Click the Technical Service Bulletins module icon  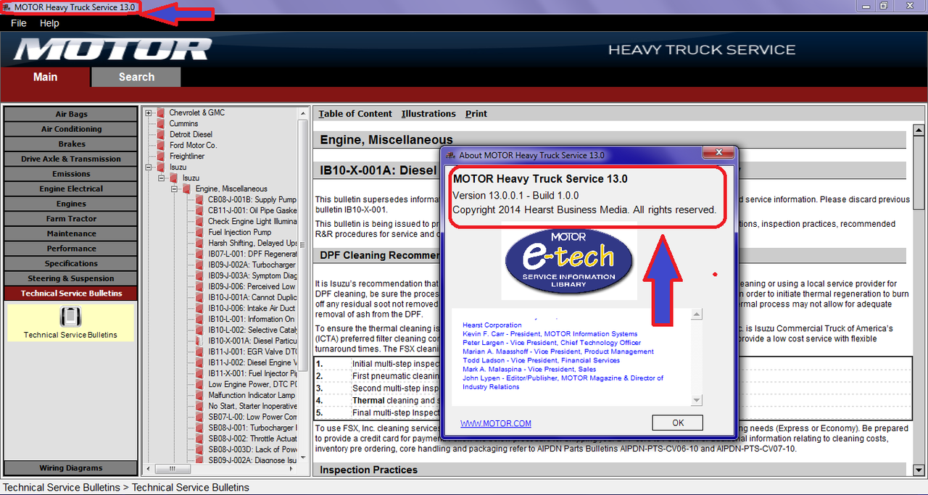point(70,317)
